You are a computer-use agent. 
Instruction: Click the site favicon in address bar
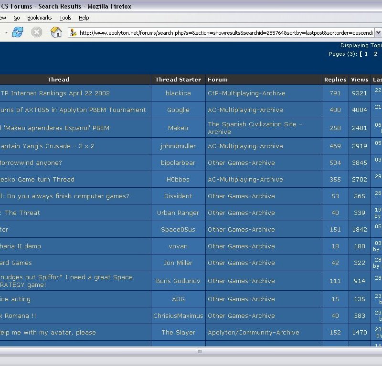click(x=73, y=32)
